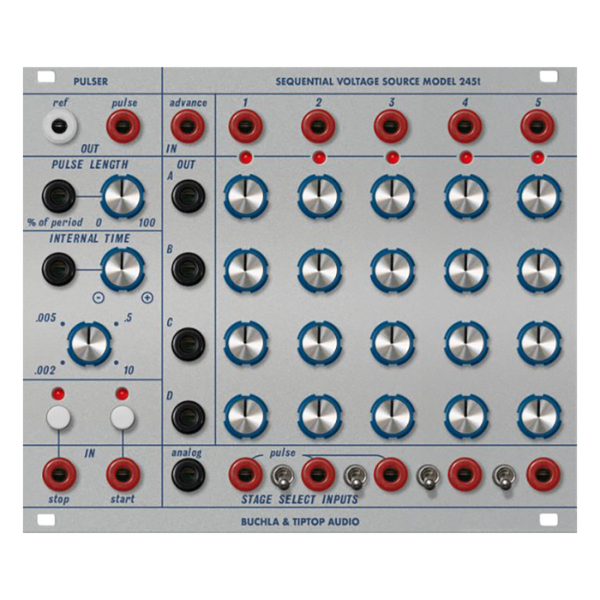Click the black analog input jack

pos(188,475)
